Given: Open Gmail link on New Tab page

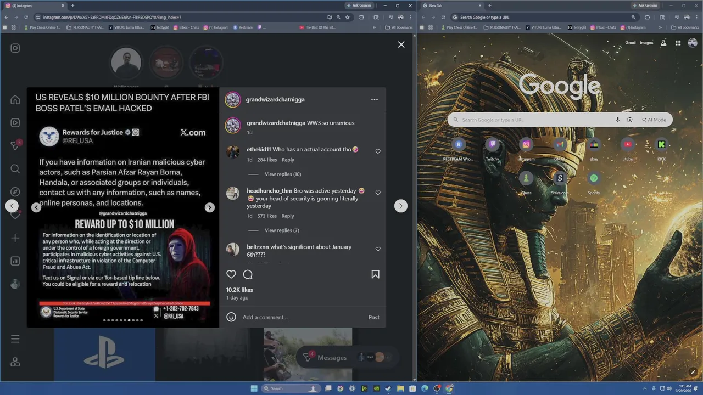Looking at the screenshot, I should pyautogui.click(x=631, y=43).
